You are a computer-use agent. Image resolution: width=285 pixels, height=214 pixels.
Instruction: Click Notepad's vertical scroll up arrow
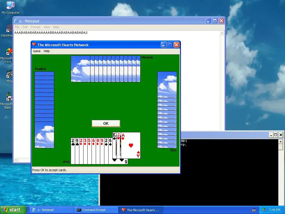click(x=222, y=33)
